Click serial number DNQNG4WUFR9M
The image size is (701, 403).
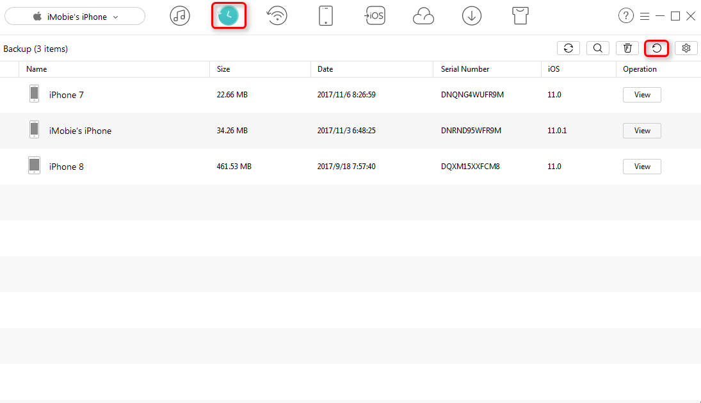tap(472, 95)
